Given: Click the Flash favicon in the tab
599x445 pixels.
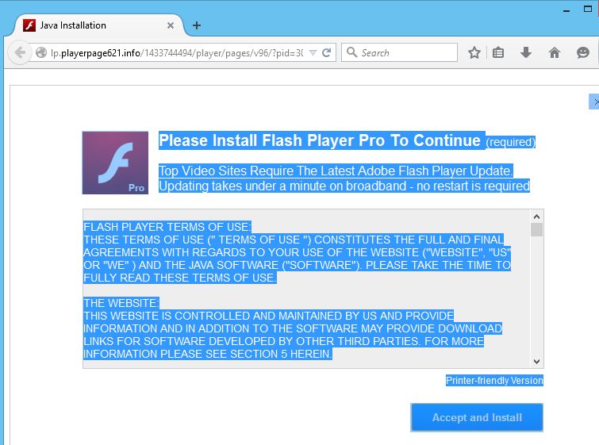Looking at the screenshot, I should click(x=29, y=25).
